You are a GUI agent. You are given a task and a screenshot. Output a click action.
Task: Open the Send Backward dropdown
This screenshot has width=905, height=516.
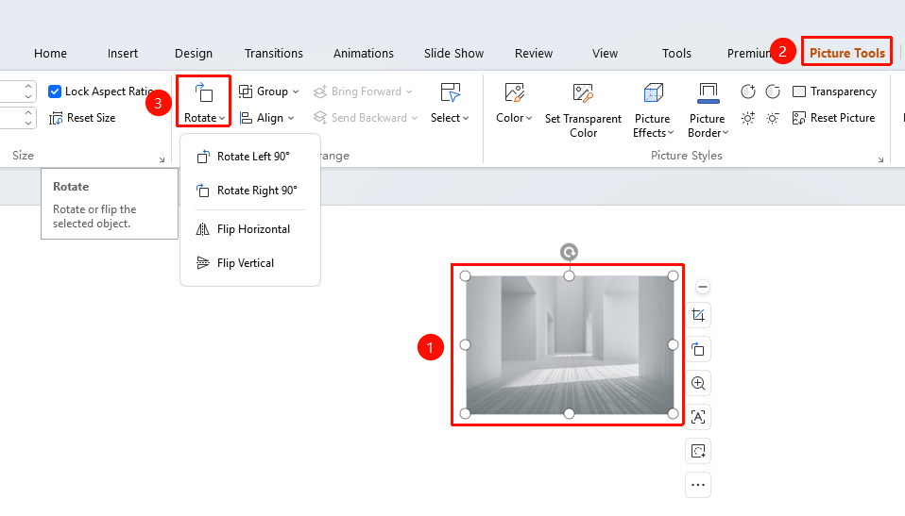click(x=366, y=118)
